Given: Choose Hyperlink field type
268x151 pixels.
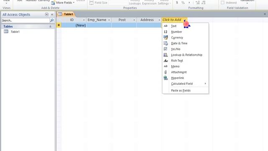Looking at the screenshot, I should pyautogui.click(x=186, y=78).
